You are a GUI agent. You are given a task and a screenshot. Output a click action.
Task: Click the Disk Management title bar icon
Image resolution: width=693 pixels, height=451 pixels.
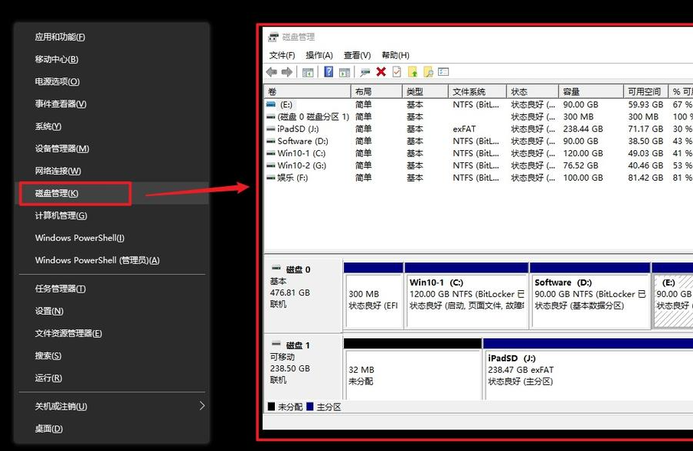click(x=271, y=35)
